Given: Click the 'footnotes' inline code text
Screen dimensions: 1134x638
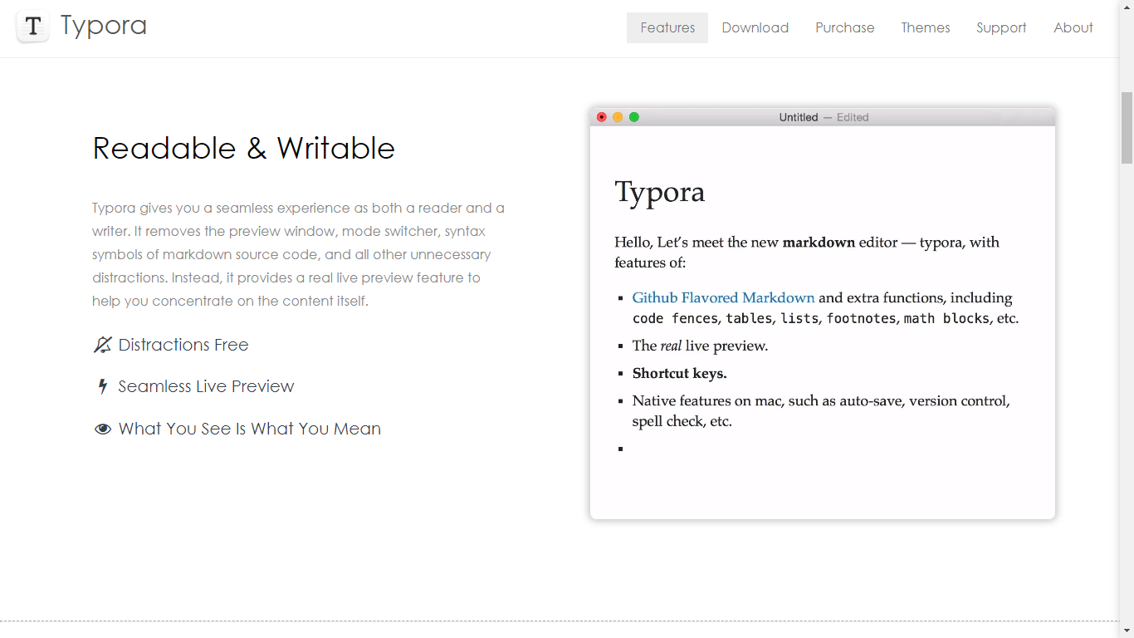Looking at the screenshot, I should (861, 318).
